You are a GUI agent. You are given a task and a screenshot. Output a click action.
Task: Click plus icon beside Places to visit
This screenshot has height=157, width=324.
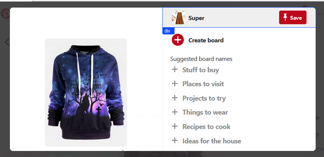pyautogui.click(x=175, y=84)
